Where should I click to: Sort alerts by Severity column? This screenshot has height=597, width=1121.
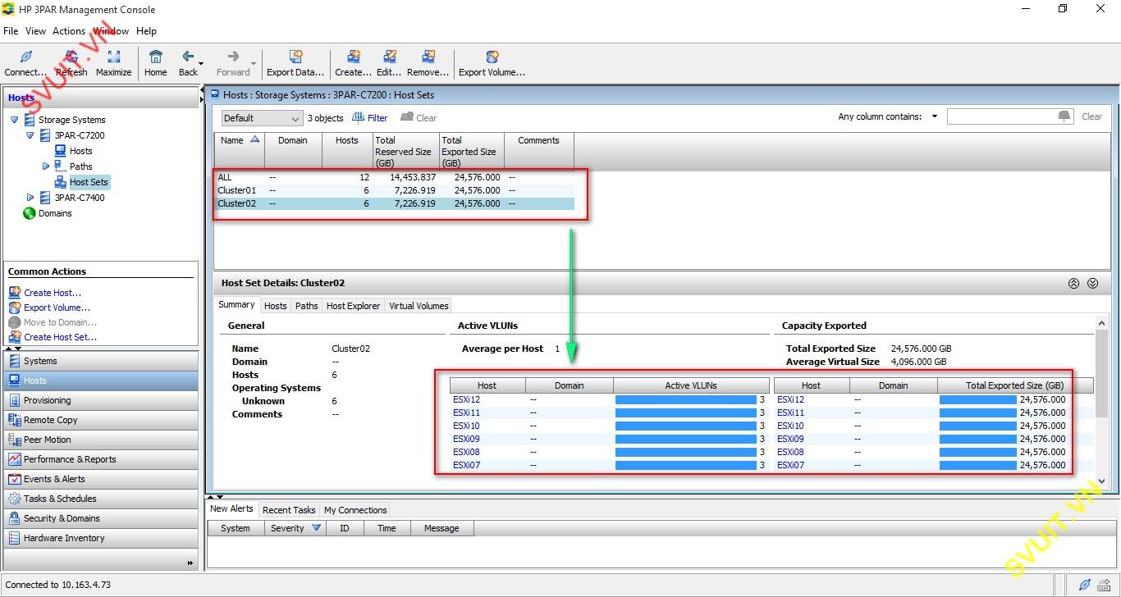pyautogui.click(x=295, y=528)
